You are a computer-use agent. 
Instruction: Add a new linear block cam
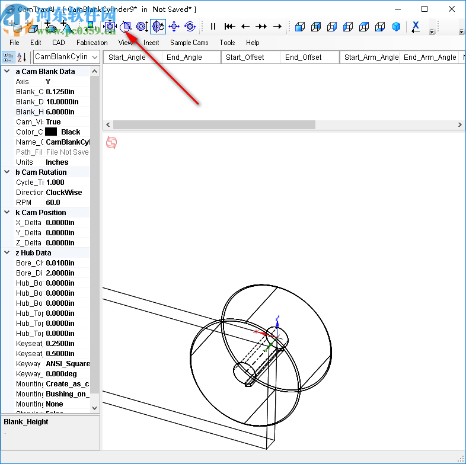coord(32,27)
